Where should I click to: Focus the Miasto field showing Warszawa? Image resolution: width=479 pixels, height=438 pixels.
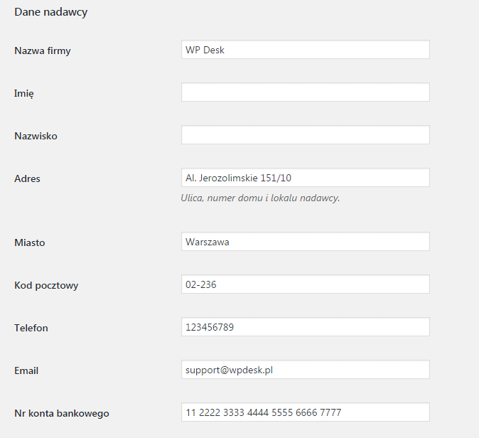tap(306, 242)
